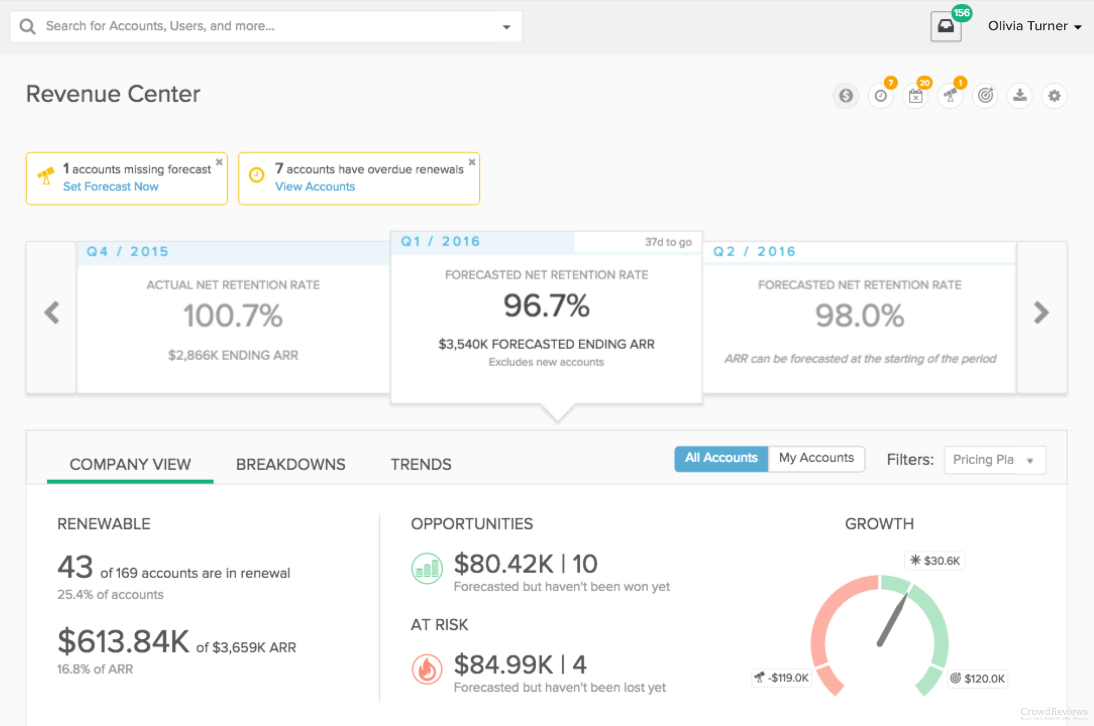1094x726 pixels.
Task: Switch to the Breakdowns tab
Action: (x=291, y=464)
